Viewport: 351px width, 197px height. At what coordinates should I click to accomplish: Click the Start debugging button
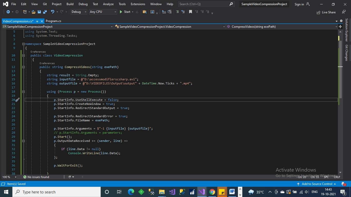125,12
